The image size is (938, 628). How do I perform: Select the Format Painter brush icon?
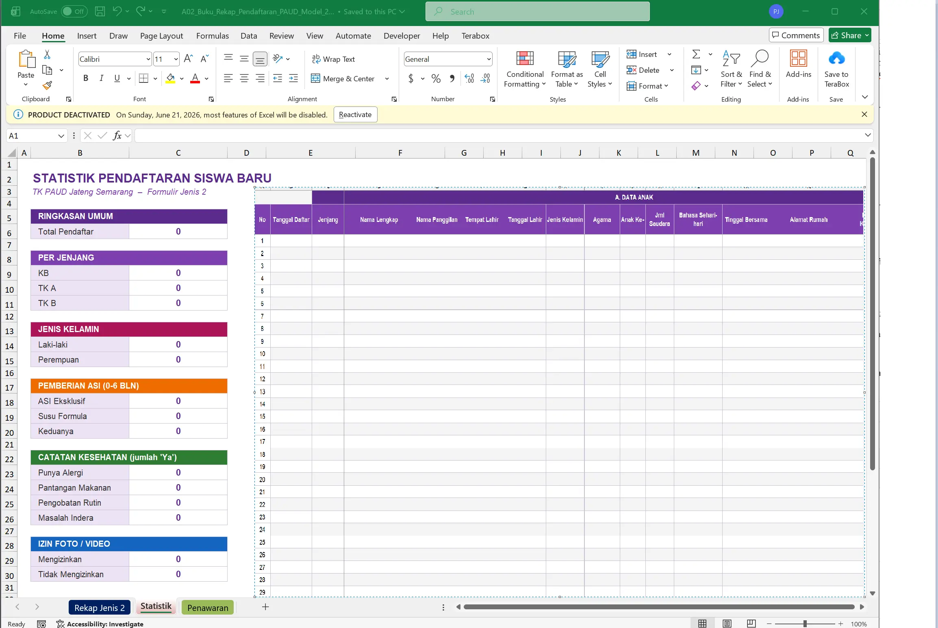click(47, 85)
